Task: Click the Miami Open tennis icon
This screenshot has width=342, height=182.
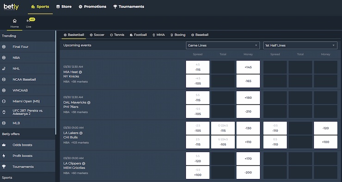Action: (4, 101)
